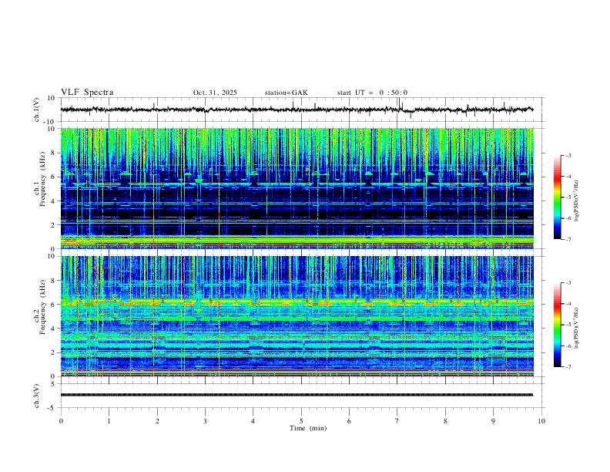This screenshot has width=610, height=472.
Task: Click the 'ch.1(V)' waveform axis label
Action: tap(37, 110)
